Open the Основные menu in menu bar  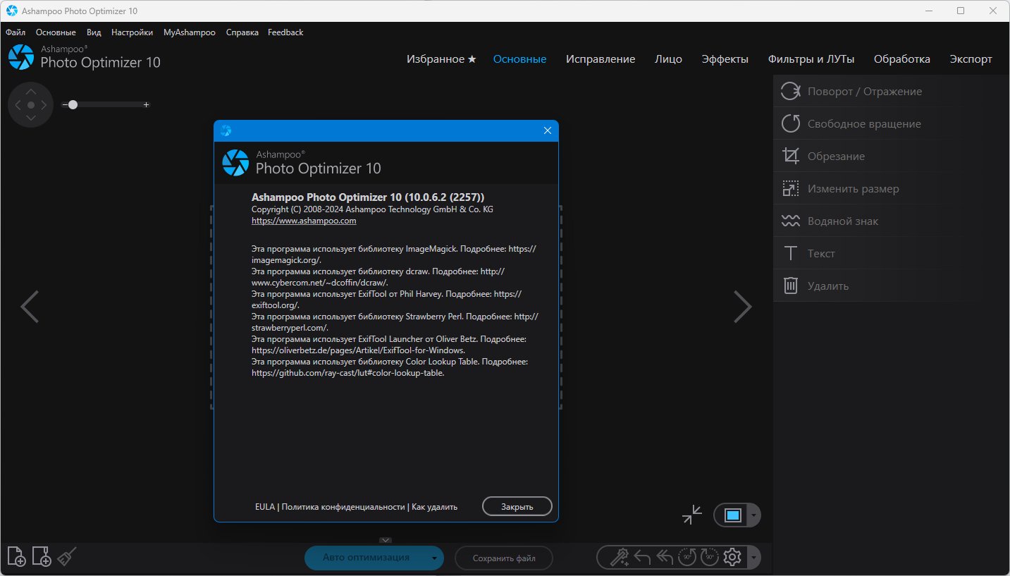56,32
